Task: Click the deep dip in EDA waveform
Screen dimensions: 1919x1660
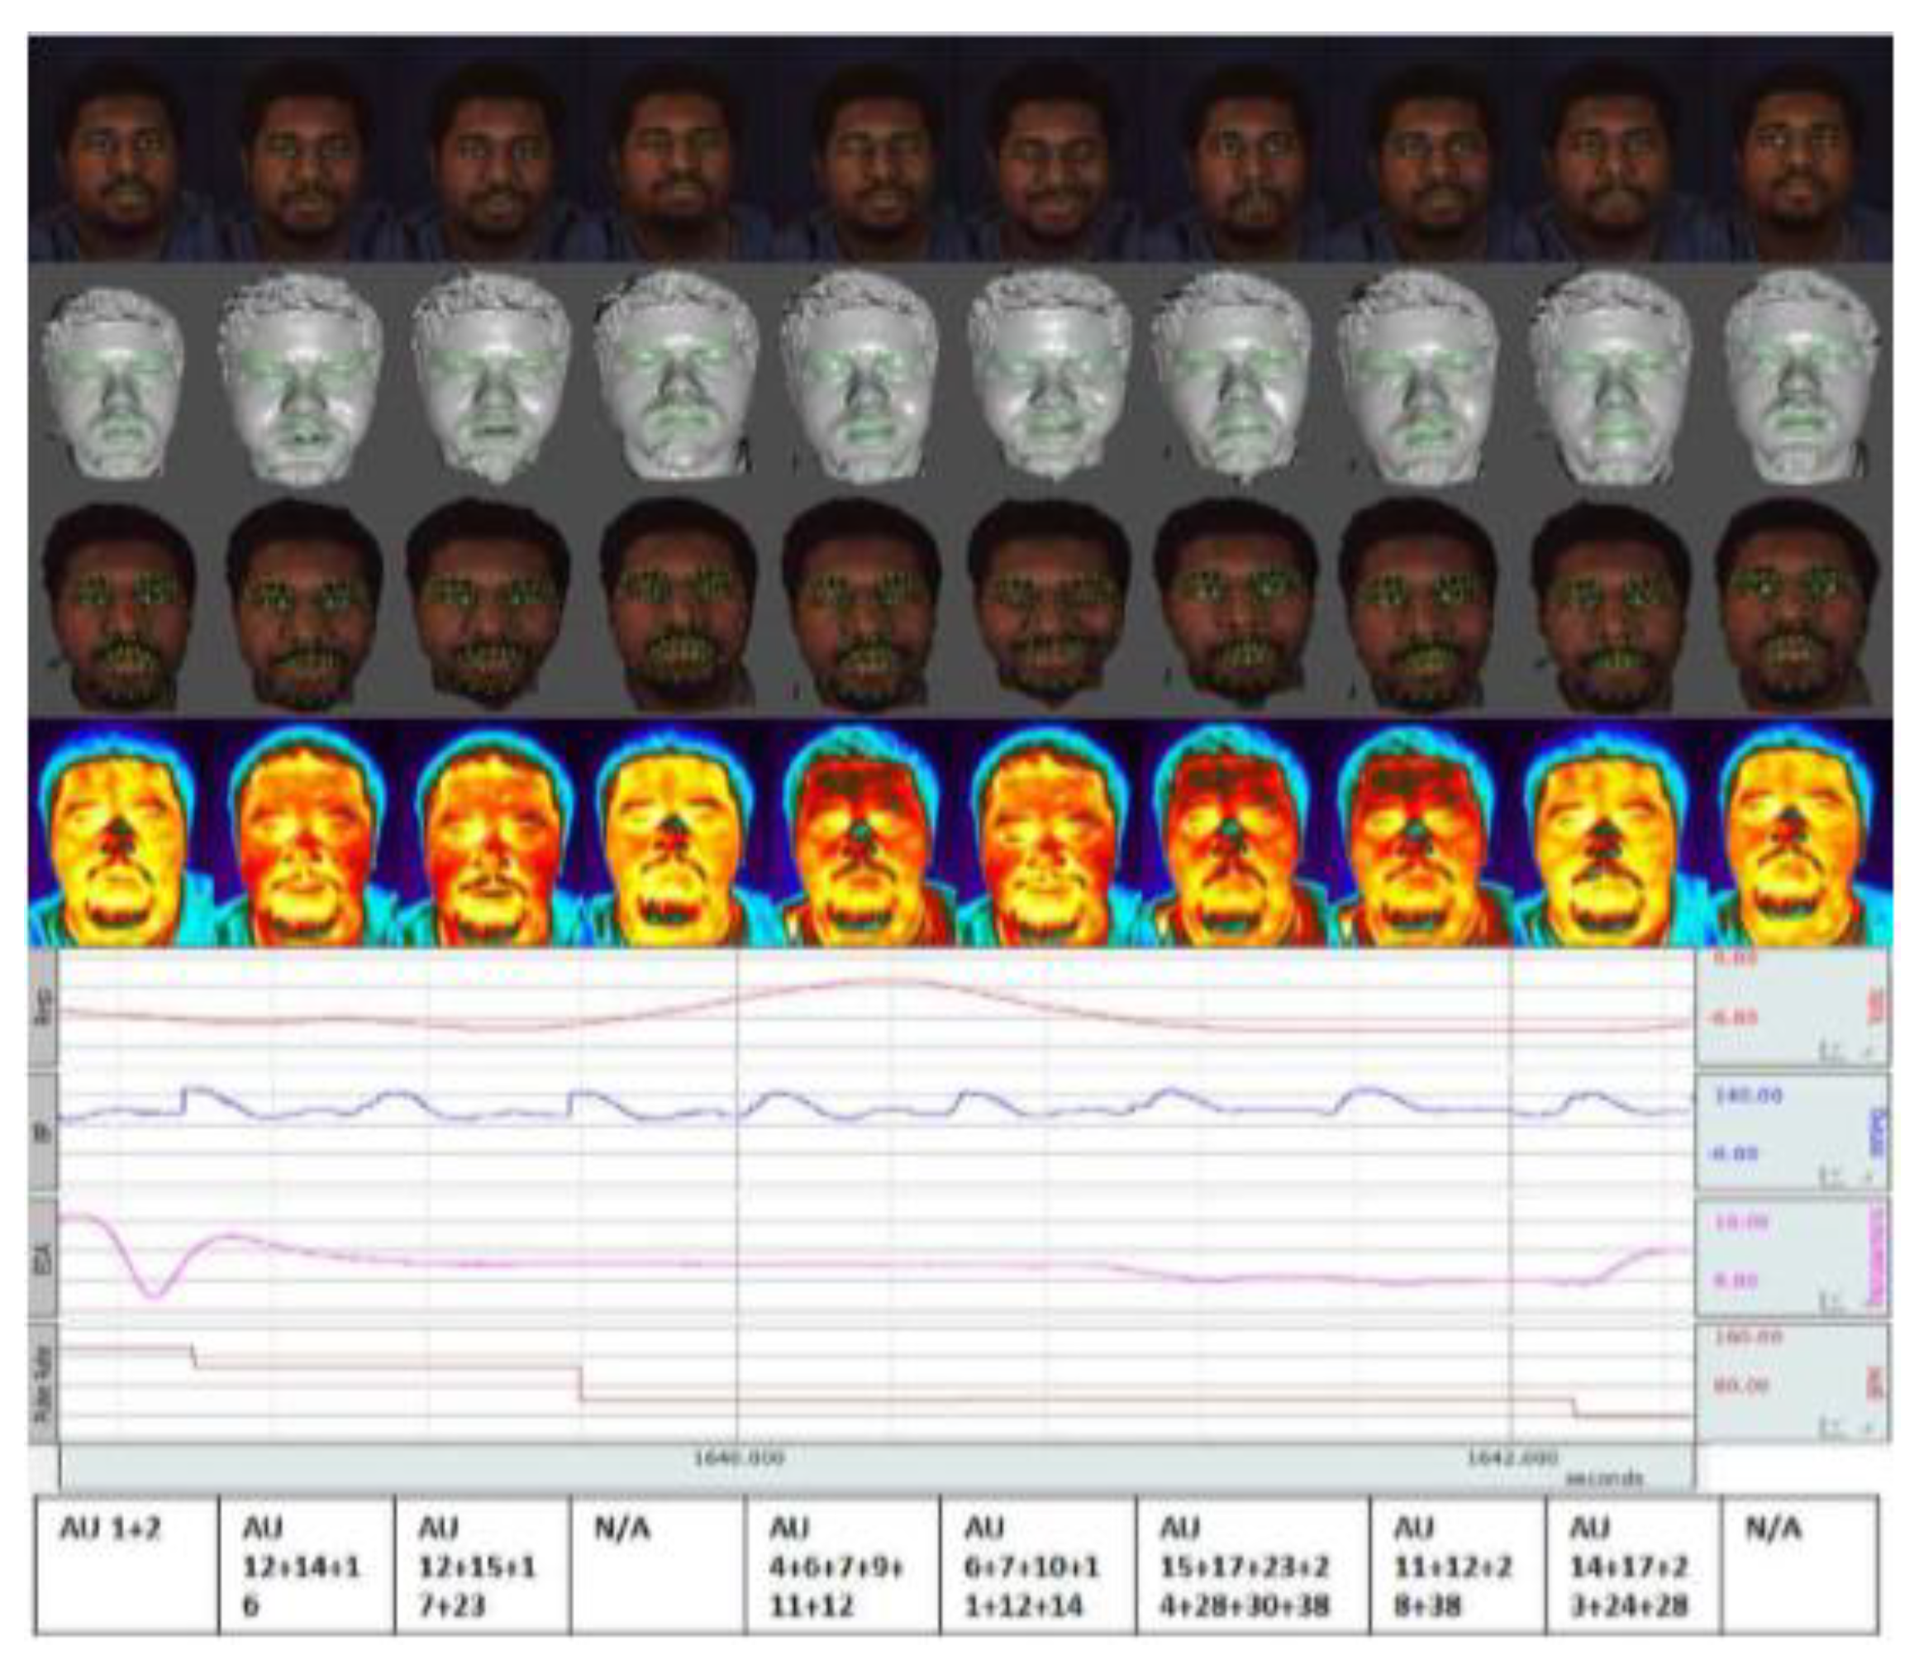Action: [154, 1295]
